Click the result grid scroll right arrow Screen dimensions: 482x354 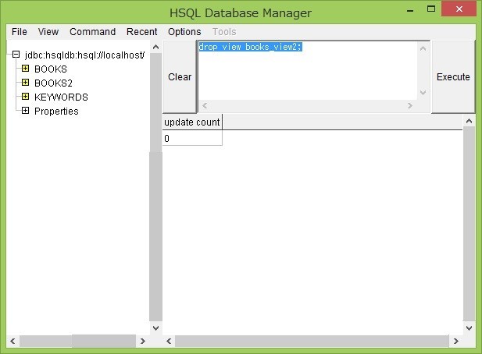point(456,341)
